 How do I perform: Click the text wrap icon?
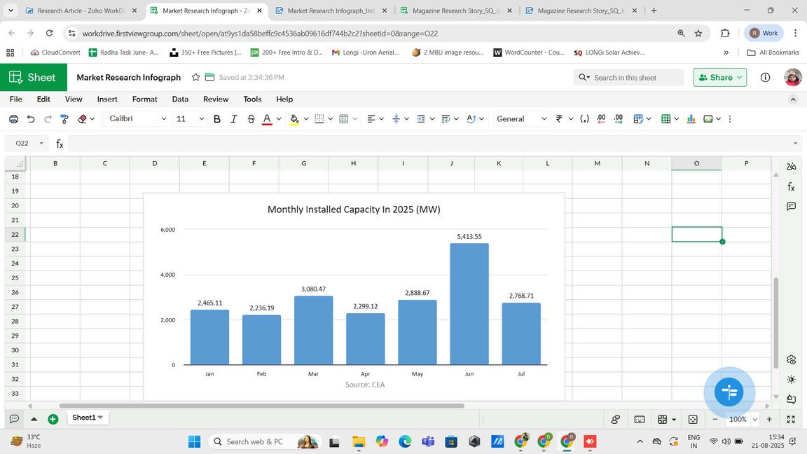click(446, 119)
